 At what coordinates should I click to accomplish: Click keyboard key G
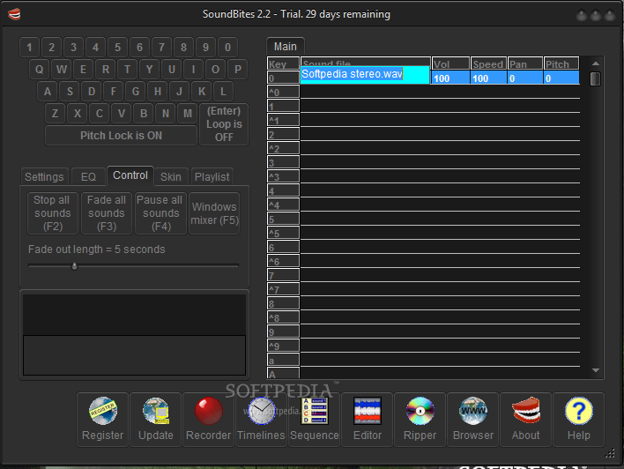pyautogui.click(x=136, y=92)
